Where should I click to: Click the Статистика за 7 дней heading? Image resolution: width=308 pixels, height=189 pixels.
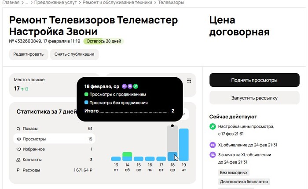47,112
